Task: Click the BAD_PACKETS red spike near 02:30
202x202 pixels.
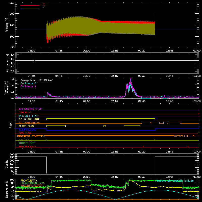Action: pos(143,146)
